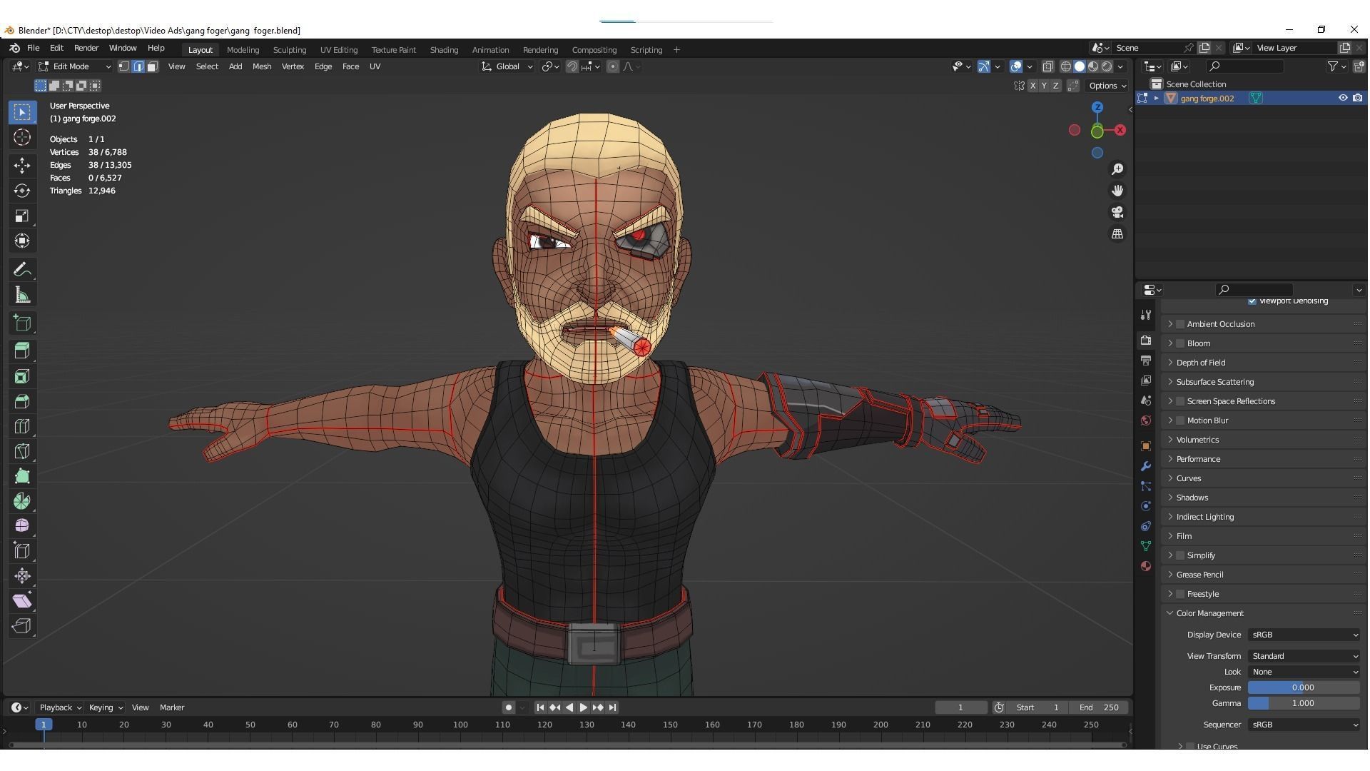Viewport: 1370px width, 771px height.
Task: Select the Annotate pencil tool
Action: coord(22,270)
